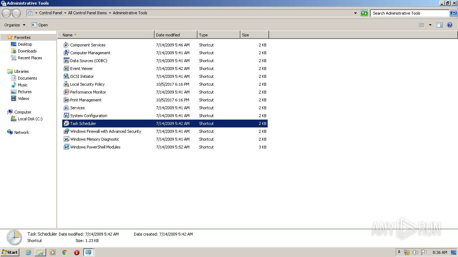Click the Back navigation arrow
The image size is (458, 257).
(x=6, y=13)
